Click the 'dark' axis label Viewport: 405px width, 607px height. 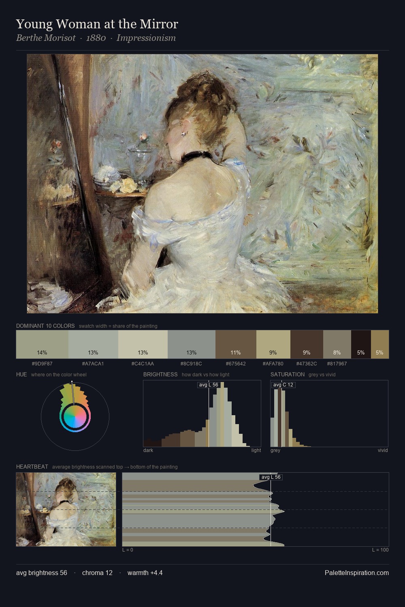tap(148, 450)
